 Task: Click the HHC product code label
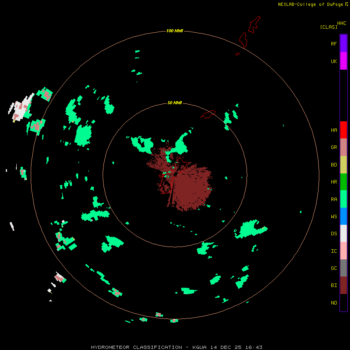pyautogui.click(x=341, y=23)
